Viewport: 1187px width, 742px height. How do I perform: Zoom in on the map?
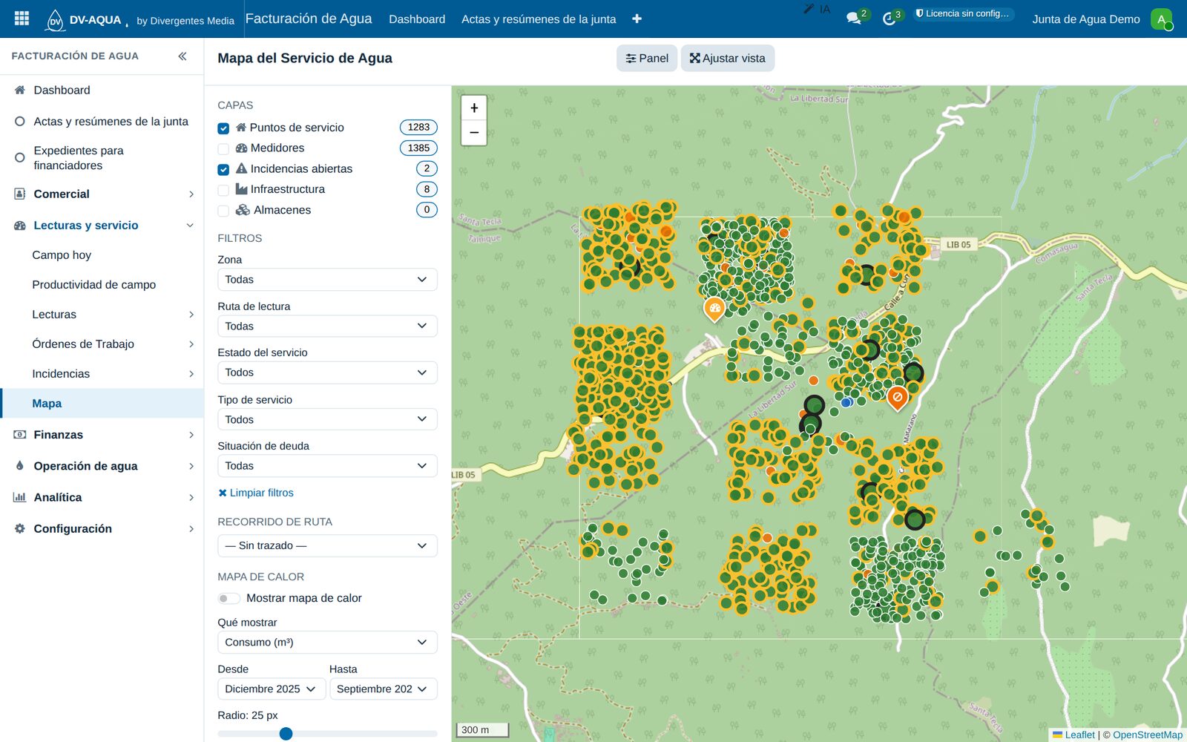click(474, 108)
